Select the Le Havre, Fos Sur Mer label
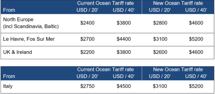215x94 pixels. point(29,39)
